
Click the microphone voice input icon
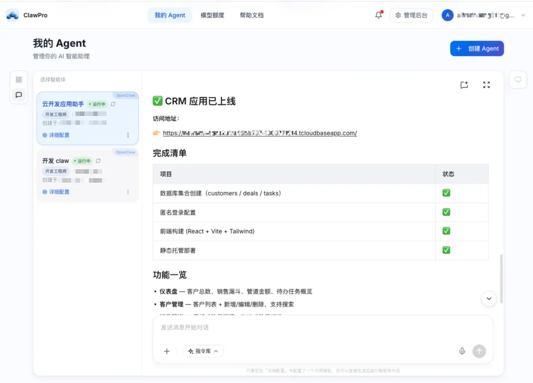coord(462,351)
